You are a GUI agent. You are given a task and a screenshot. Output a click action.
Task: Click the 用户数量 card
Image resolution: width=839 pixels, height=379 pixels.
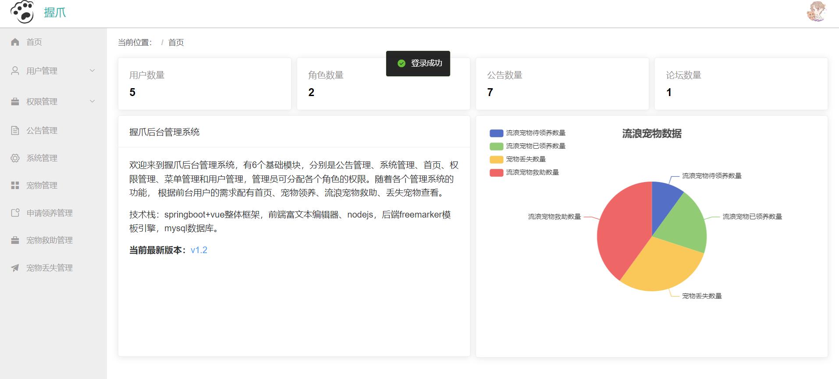click(x=205, y=84)
